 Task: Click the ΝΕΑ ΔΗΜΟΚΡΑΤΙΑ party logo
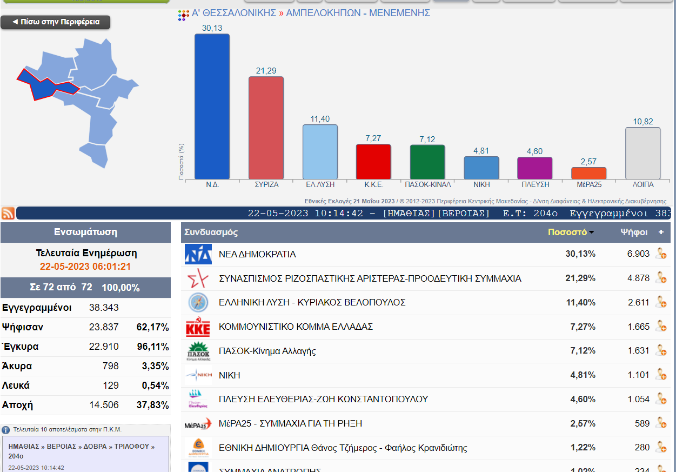pyautogui.click(x=198, y=254)
